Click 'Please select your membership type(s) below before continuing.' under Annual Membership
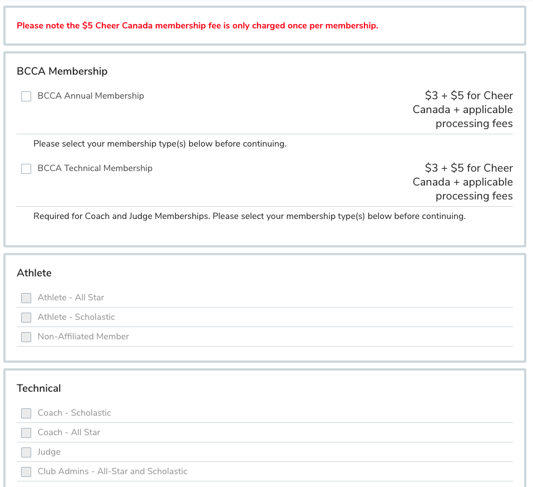Screen dimensions: 533x487 160,144
